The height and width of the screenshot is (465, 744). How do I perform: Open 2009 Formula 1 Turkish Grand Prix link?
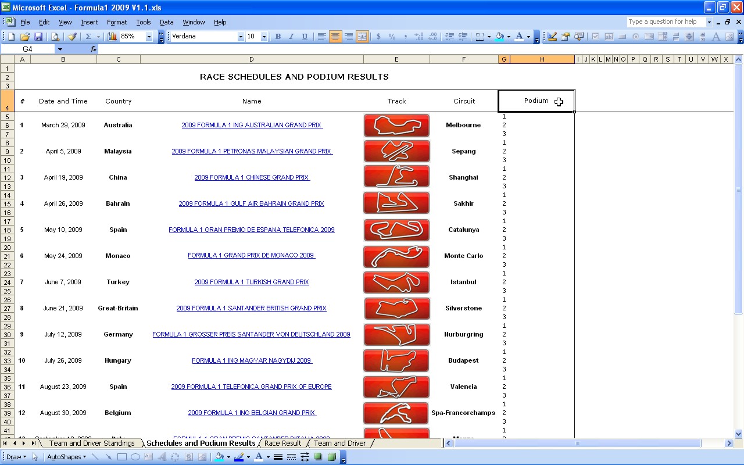252,282
